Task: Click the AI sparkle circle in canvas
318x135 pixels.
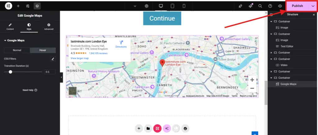Action: [x=167, y=128]
